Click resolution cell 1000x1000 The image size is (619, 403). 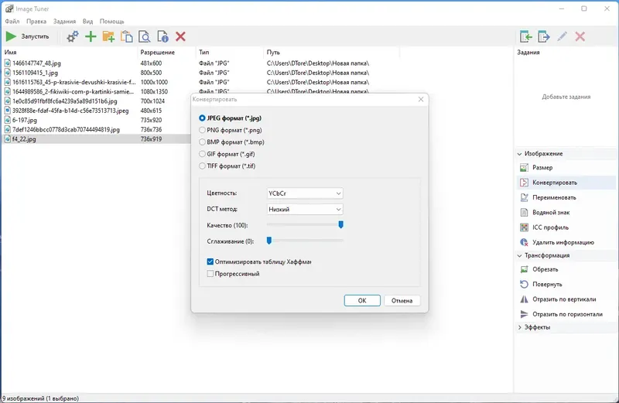(x=154, y=82)
